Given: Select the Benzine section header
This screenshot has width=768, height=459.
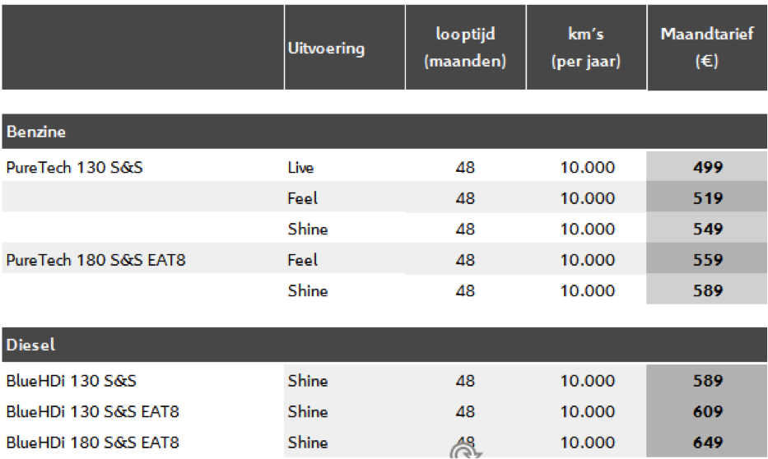Looking at the screenshot, I should point(384,131).
